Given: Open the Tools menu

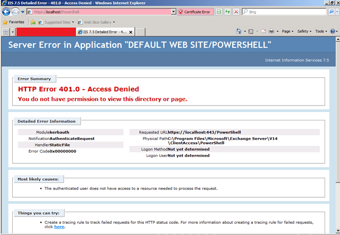Looking at the screenshot, I should [x=321, y=31].
